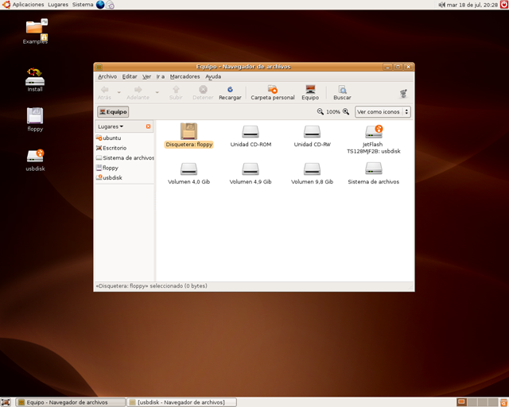The height and width of the screenshot is (407, 509).
Task: Click the zoom out magnifier icon
Action: pos(321,112)
